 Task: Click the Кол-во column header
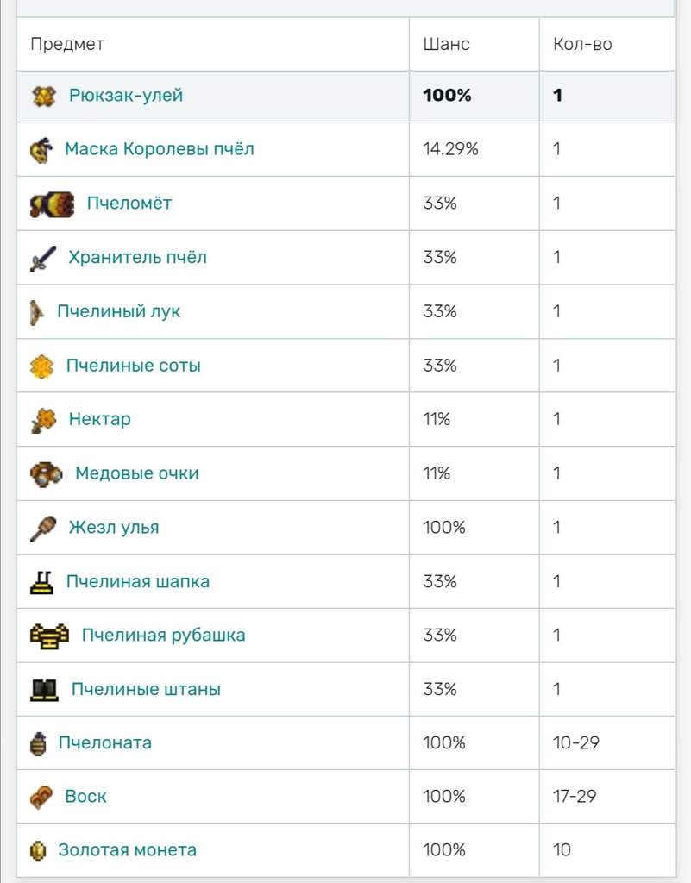coord(582,44)
